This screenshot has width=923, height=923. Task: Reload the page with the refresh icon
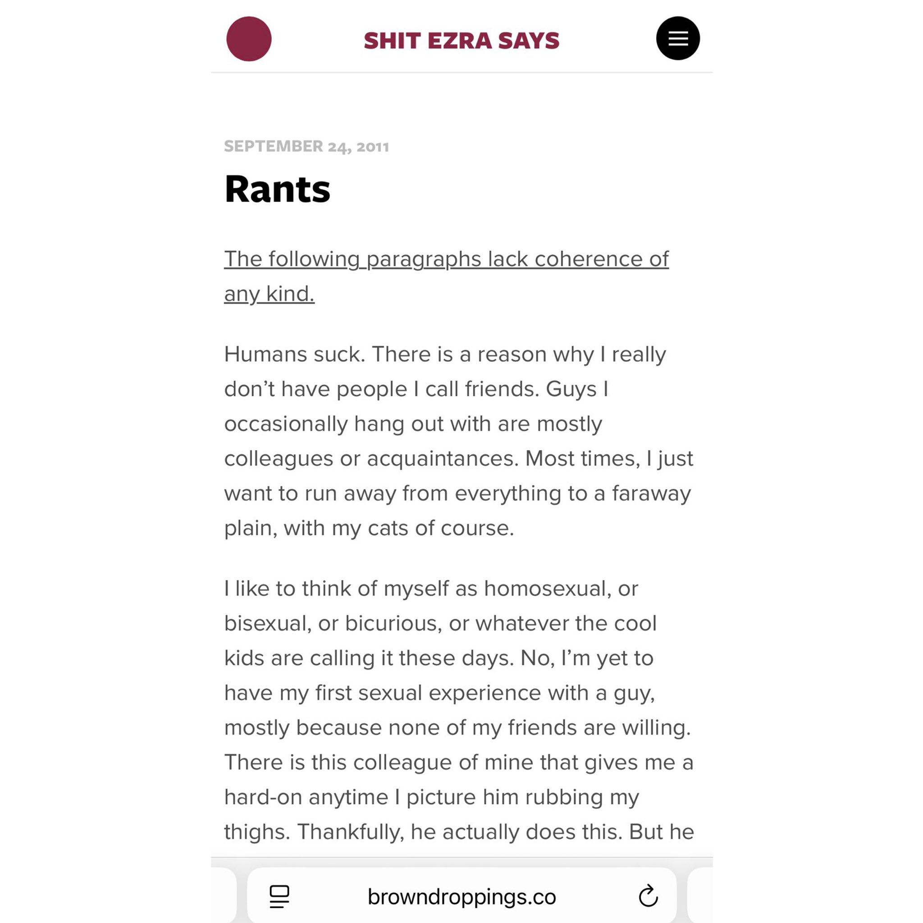point(647,896)
